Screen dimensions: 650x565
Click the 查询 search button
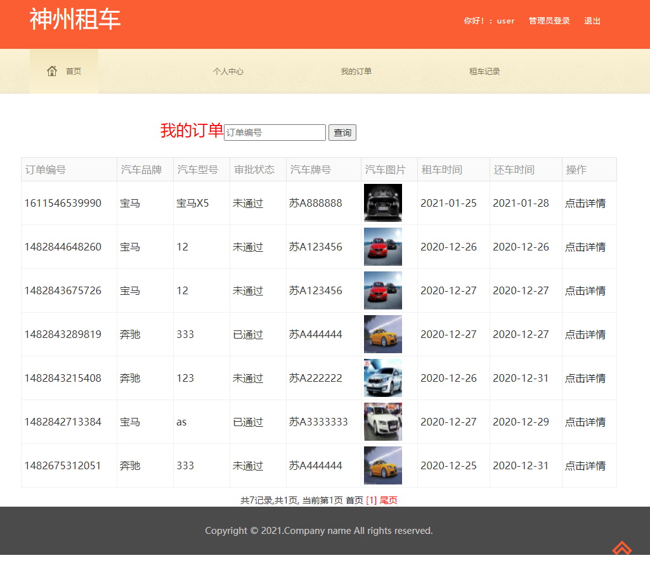tap(342, 133)
